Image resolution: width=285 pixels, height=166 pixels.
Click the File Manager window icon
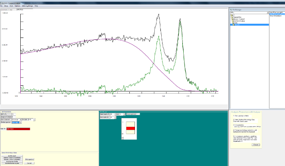pyautogui.click(x=231, y=9)
